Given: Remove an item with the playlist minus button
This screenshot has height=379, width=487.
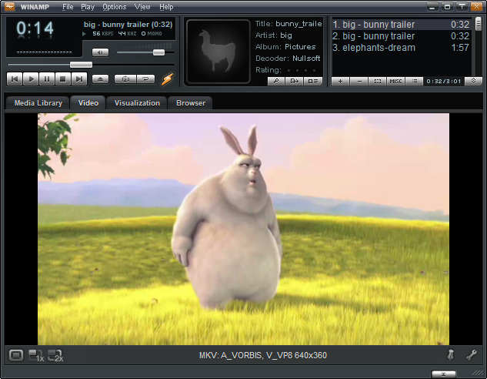Looking at the screenshot, I should point(359,81).
